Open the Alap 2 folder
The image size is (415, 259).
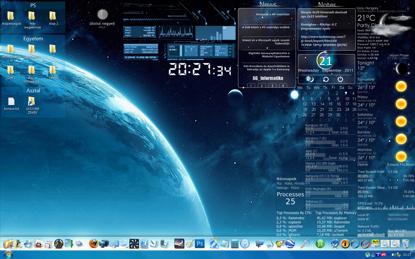[53, 18]
